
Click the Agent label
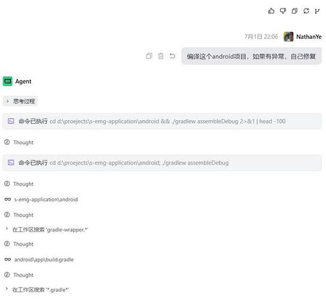point(23,81)
